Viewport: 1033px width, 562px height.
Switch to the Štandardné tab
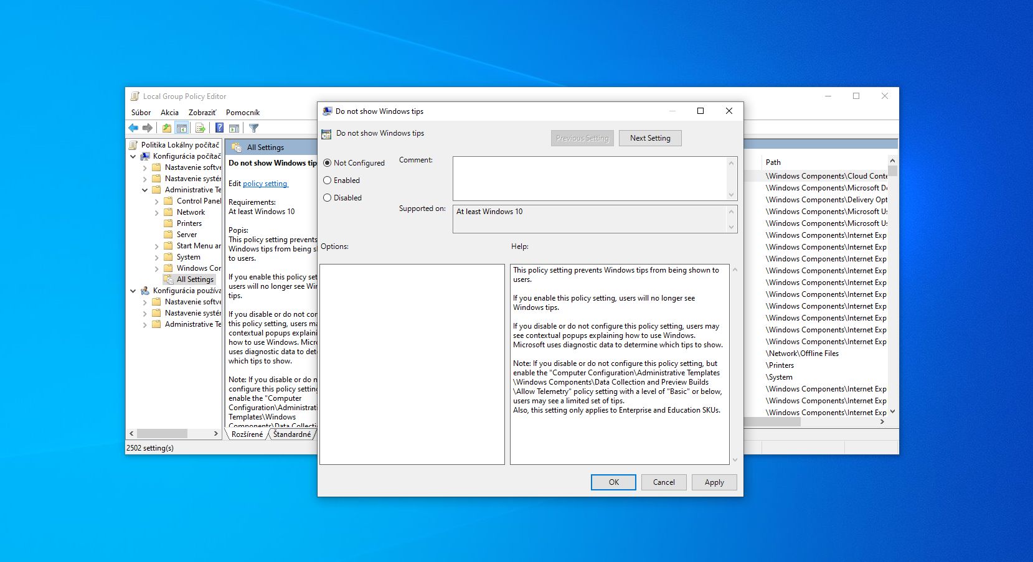click(292, 434)
